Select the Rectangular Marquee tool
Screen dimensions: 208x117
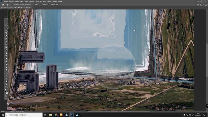point(6,25)
